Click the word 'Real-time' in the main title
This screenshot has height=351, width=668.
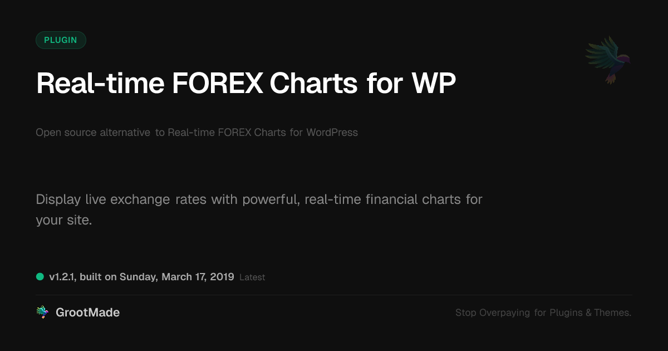[100, 84]
